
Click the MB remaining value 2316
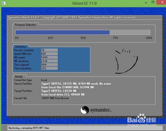click(49, 61)
